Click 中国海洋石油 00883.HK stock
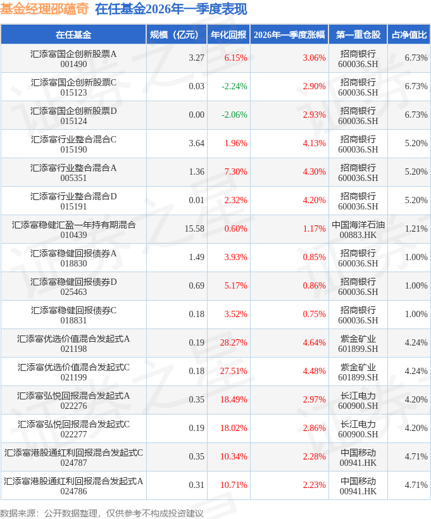Viewport: 431px width, 519px height. click(358, 229)
